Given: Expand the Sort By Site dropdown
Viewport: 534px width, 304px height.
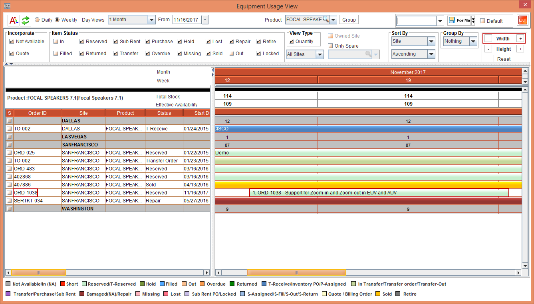Looking at the screenshot, I should pyautogui.click(x=431, y=41).
